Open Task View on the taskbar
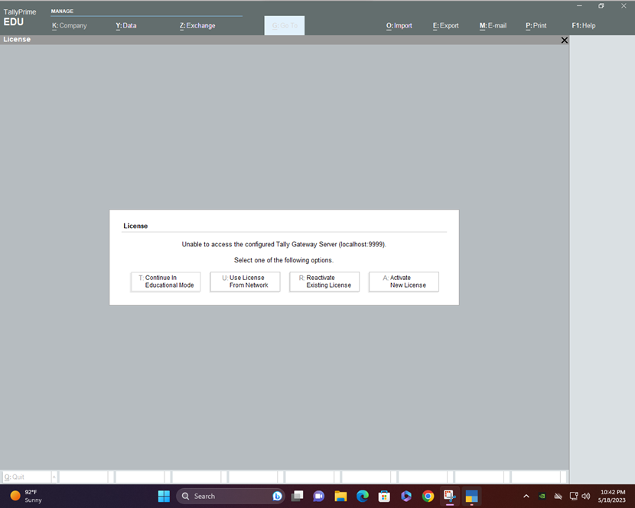The image size is (635, 508). 298,496
